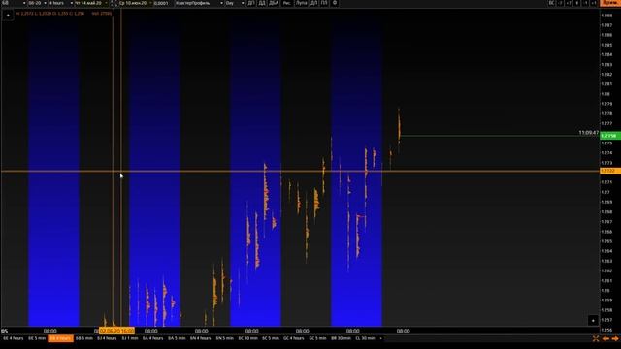The image size is (621, 349).
Task: Click the orange right arrow icon
Action: [x=615, y=338]
